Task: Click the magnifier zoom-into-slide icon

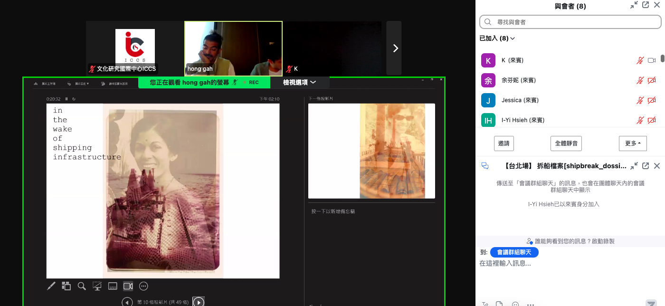Action: (82, 286)
